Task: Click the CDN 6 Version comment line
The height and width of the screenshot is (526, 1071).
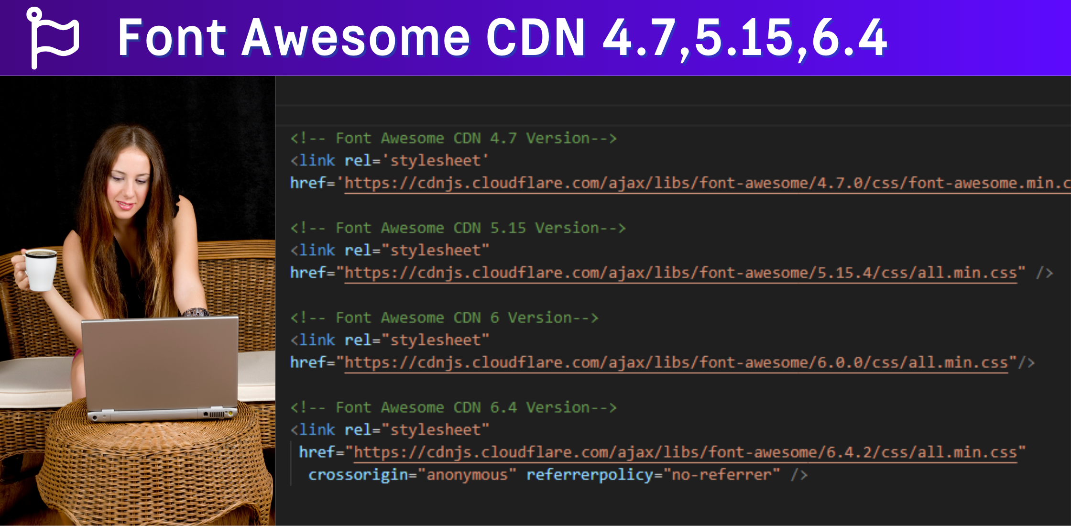Action: coord(445,318)
